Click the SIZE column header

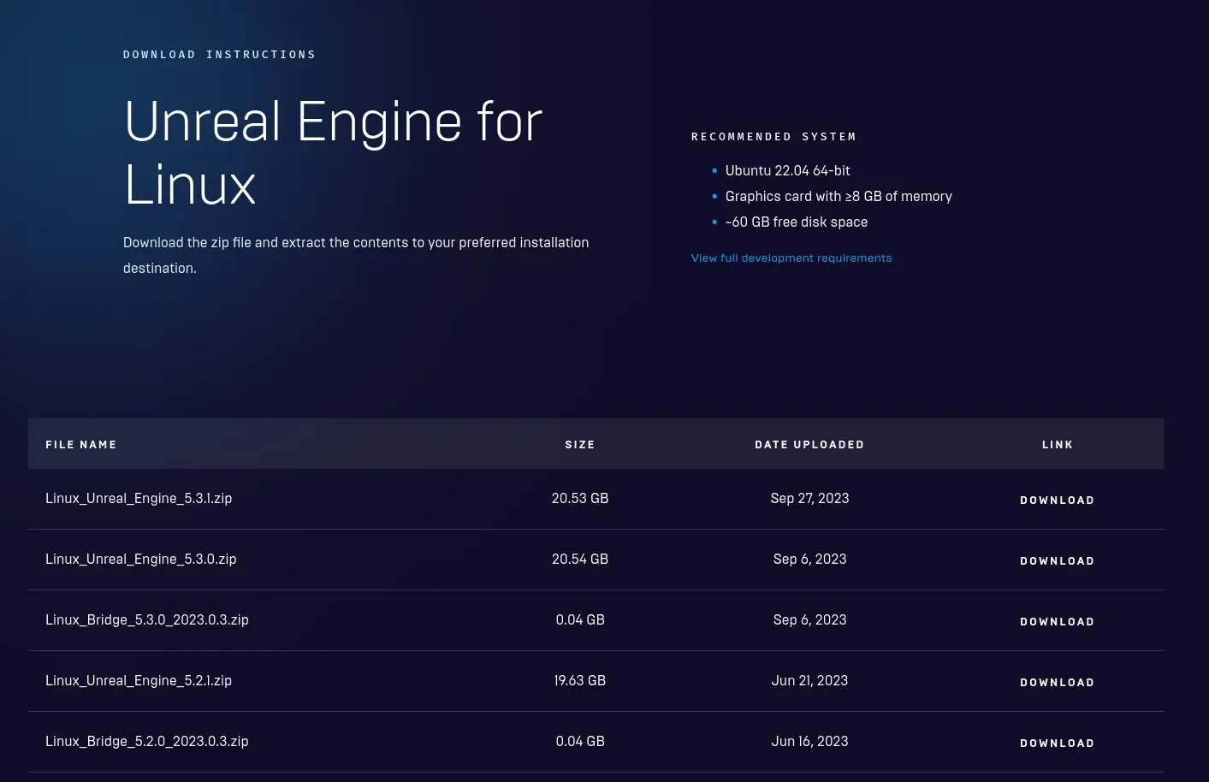(x=580, y=444)
